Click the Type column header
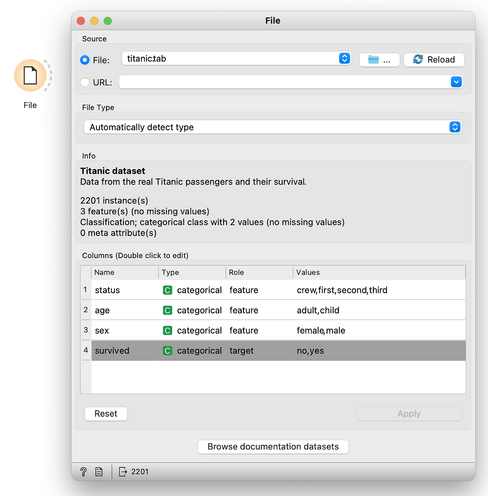488x496 pixels. (193, 273)
